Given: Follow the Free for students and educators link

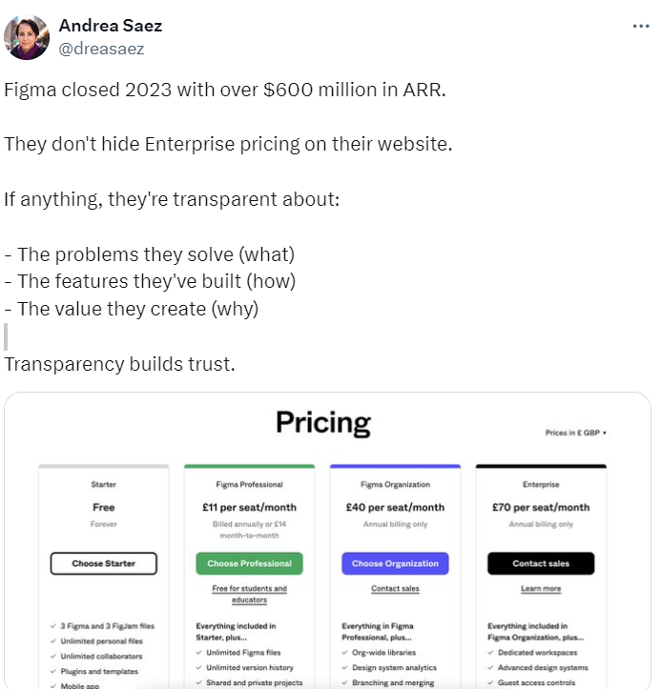Looking at the screenshot, I should pos(249,594).
